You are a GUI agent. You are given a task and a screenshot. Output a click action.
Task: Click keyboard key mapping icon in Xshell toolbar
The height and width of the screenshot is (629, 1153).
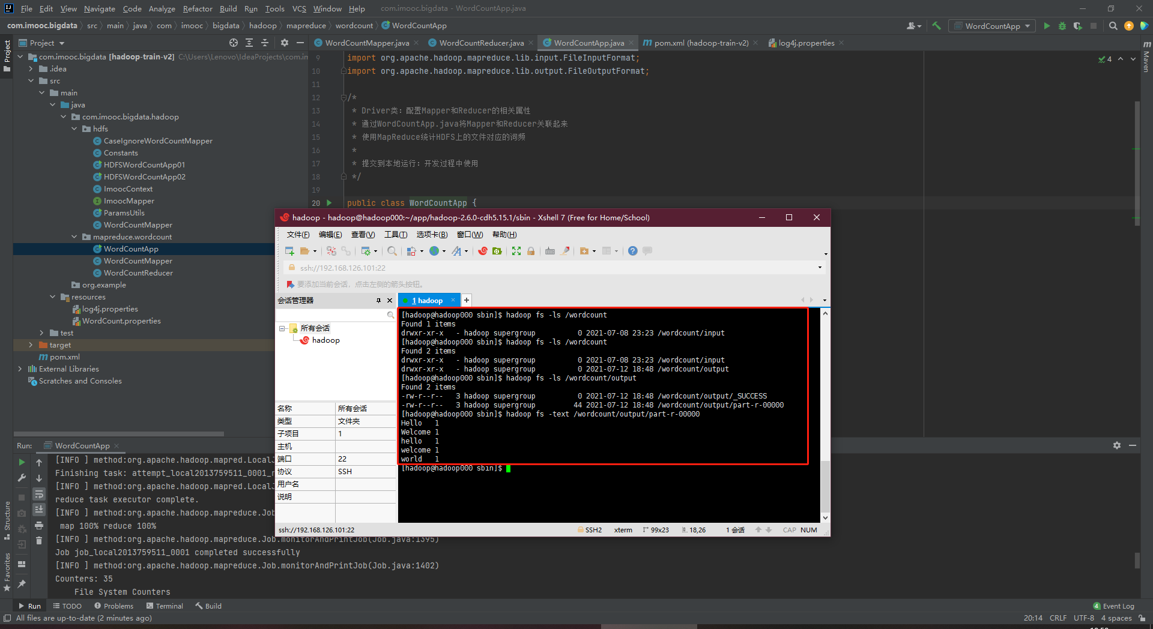point(550,251)
